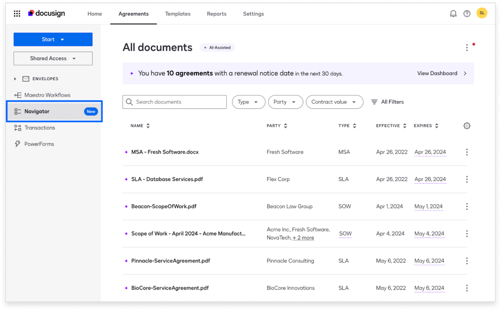This screenshot has height=310, width=501.
Task: Open the notifications bell
Action: (453, 13)
